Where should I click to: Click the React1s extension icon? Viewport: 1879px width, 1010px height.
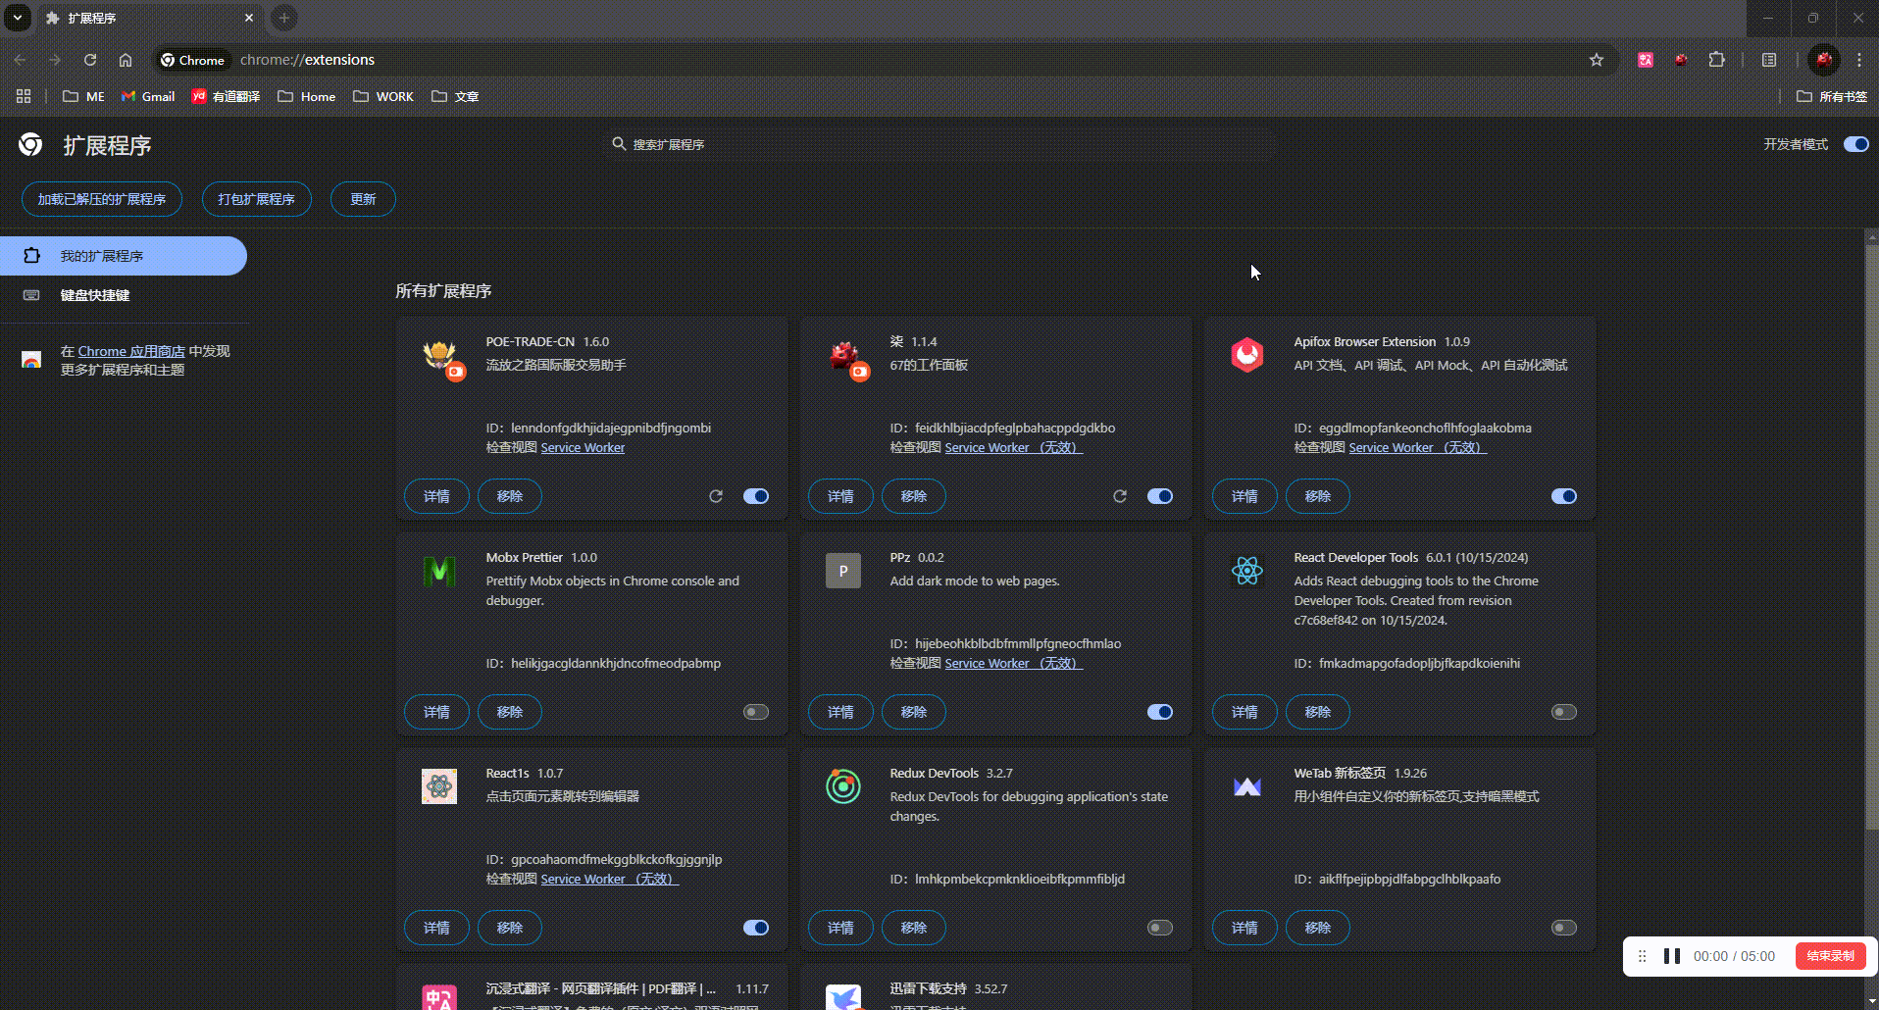(x=439, y=786)
